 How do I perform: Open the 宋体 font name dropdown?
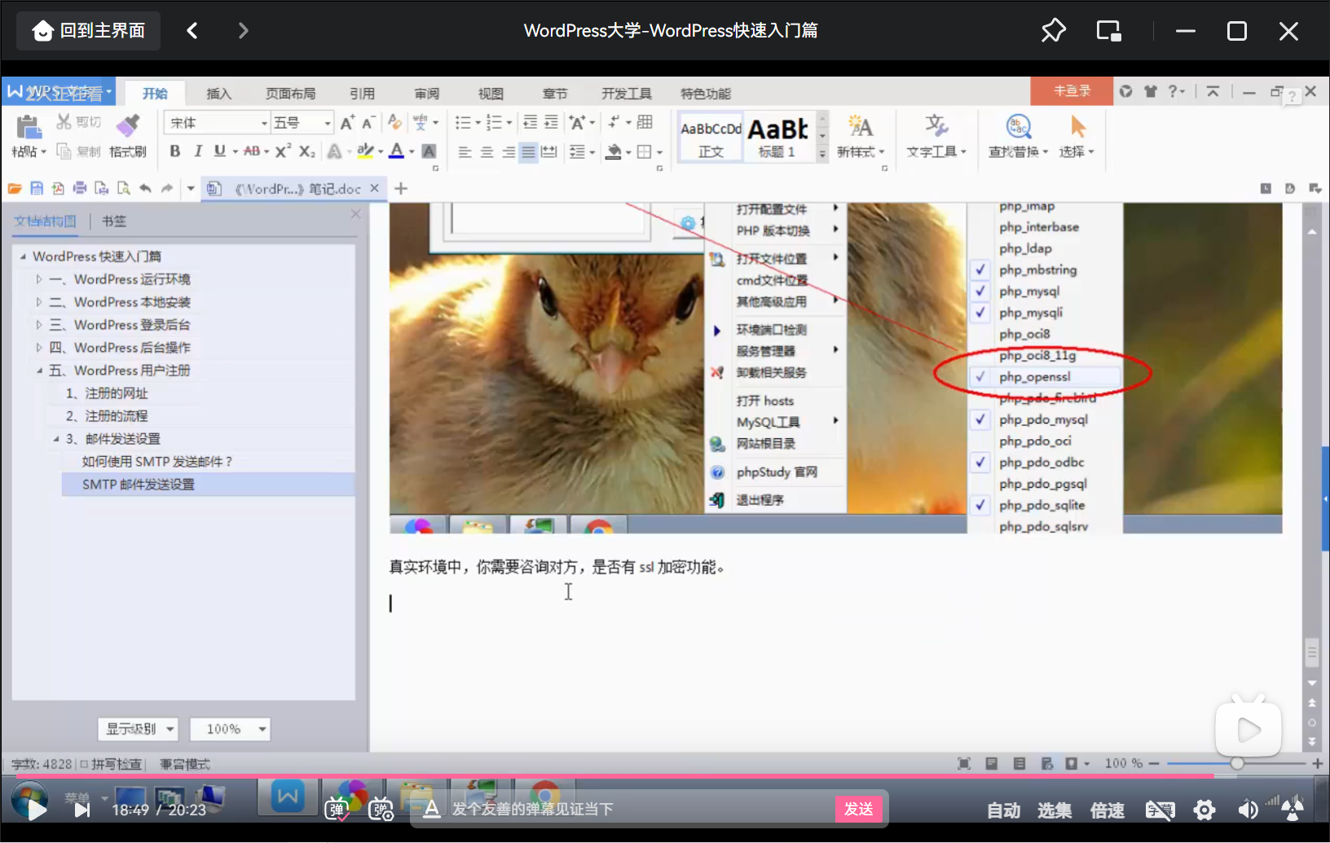click(x=264, y=123)
